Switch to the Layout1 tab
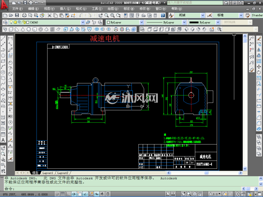 click(x=48, y=173)
